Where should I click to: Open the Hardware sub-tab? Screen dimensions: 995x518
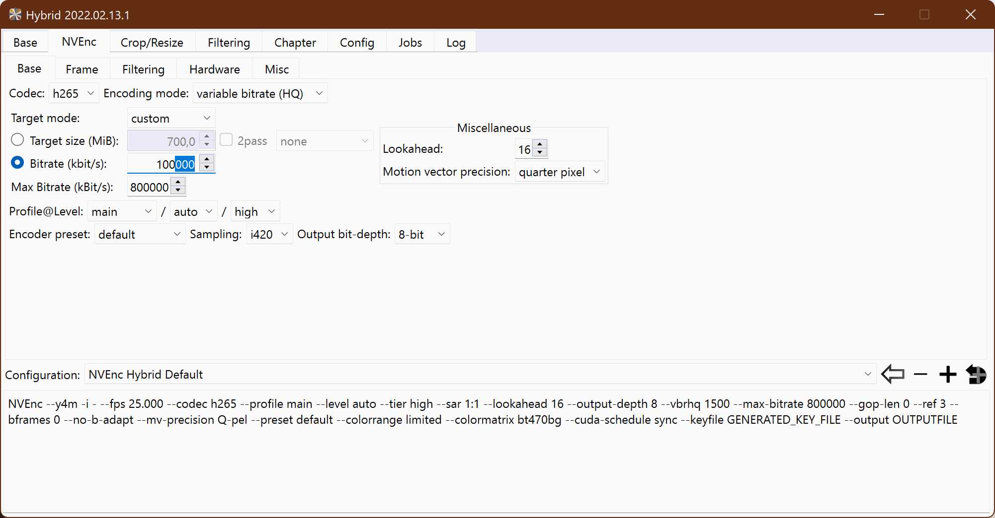(x=214, y=69)
